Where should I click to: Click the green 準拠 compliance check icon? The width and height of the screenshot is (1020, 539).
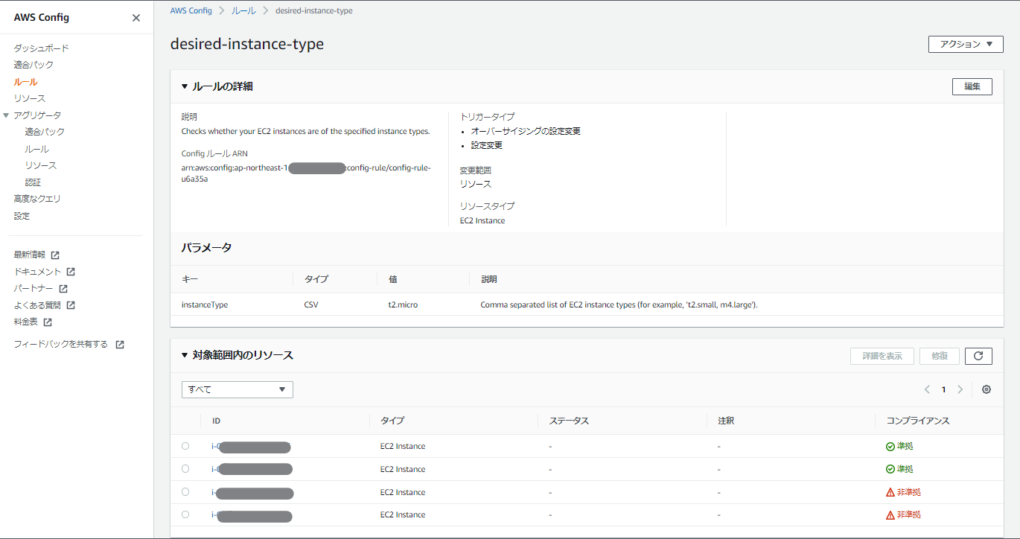pyautogui.click(x=891, y=445)
